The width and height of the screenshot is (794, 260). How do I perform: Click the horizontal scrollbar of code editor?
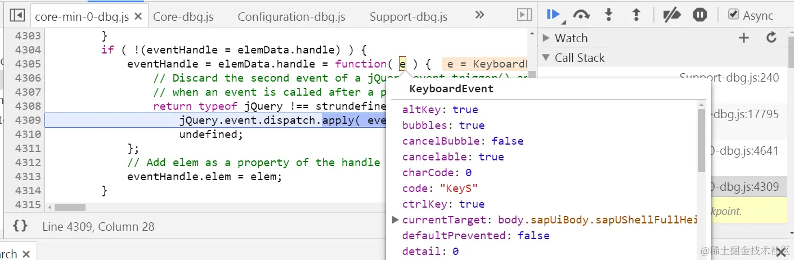point(70,207)
